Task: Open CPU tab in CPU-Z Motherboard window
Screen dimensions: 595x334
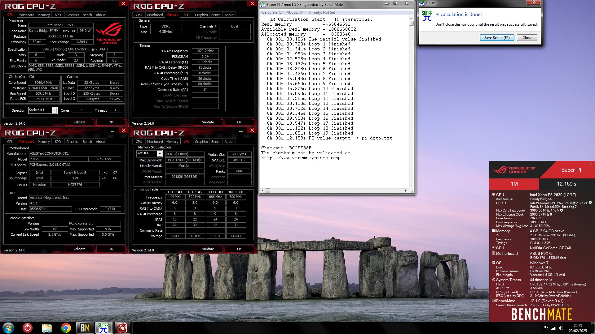Action: point(10,142)
